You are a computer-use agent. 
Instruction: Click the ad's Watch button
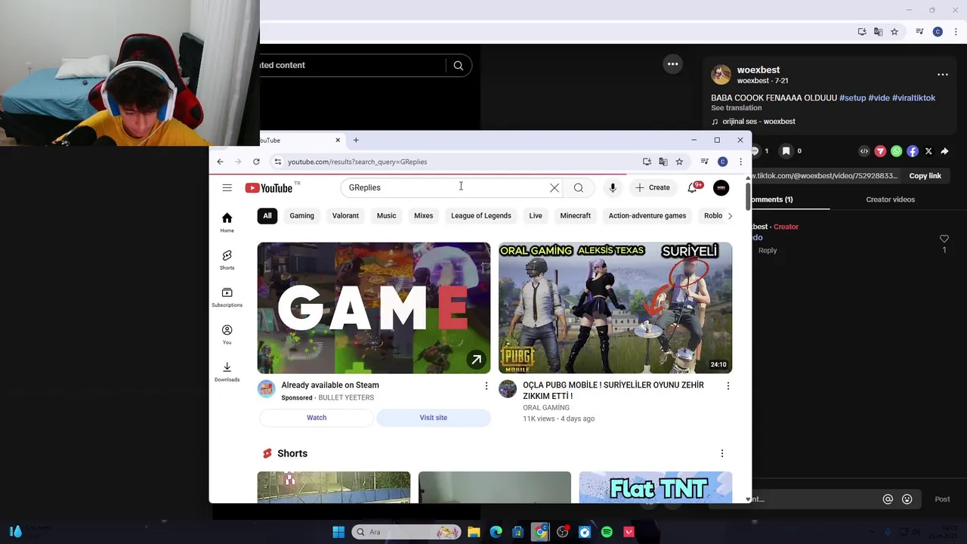point(317,418)
